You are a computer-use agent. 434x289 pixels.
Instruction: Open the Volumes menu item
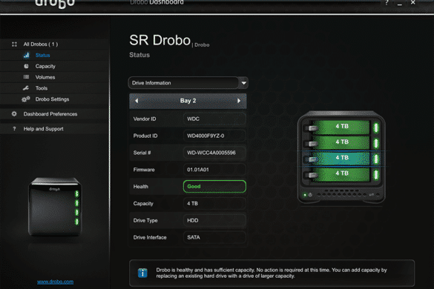coord(45,77)
